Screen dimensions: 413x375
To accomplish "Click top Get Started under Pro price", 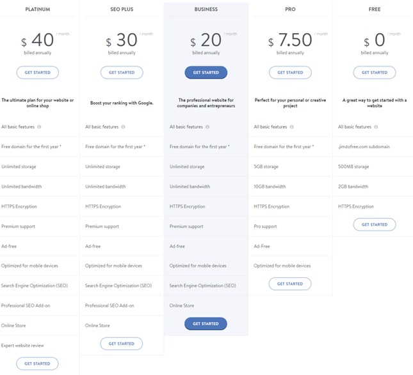I will pyautogui.click(x=290, y=72).
